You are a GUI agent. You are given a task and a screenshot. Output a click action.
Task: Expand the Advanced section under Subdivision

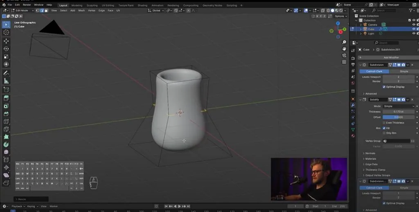coord(371,94)
